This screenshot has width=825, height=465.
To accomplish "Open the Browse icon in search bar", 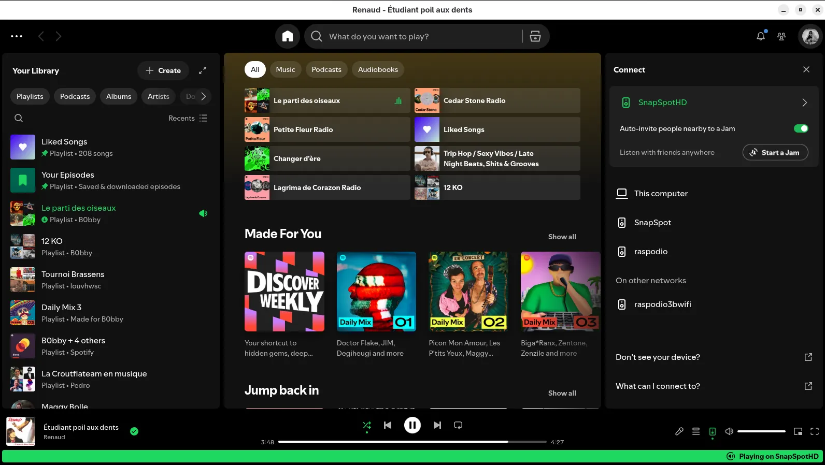I will (x=535, y=36).
